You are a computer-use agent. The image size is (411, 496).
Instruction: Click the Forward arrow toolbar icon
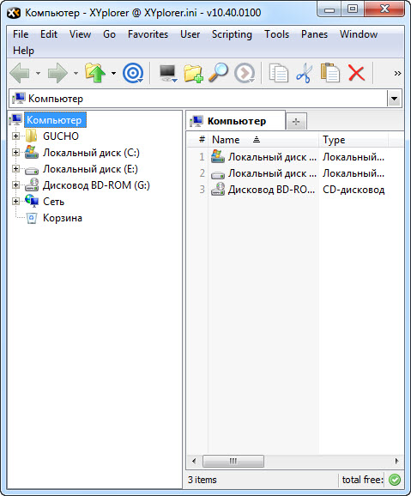click(x=57, y=73)
